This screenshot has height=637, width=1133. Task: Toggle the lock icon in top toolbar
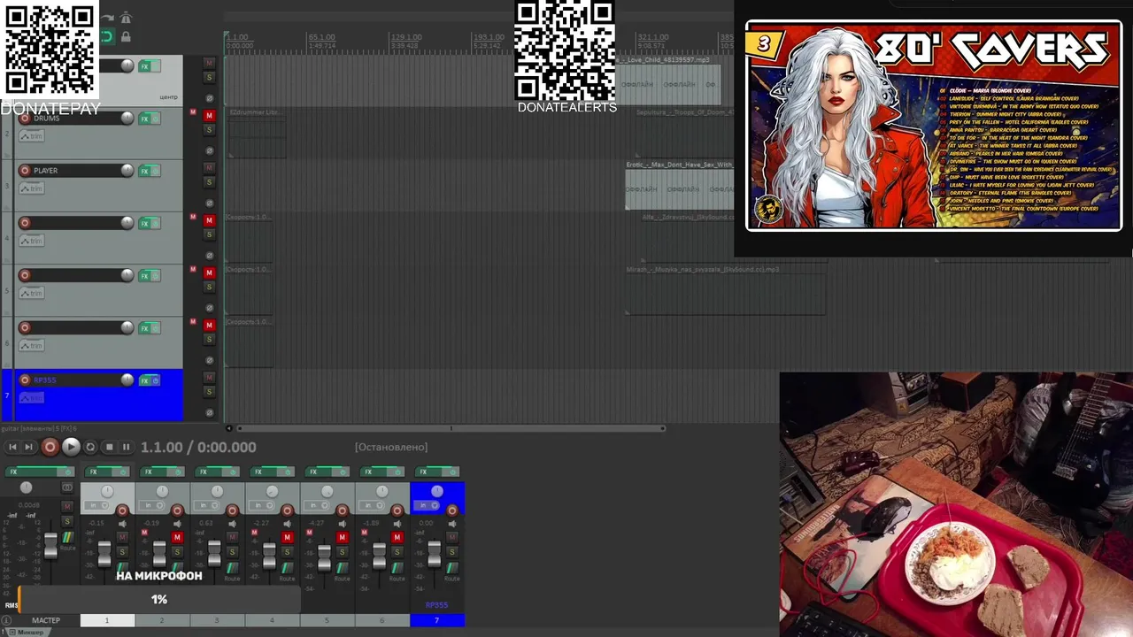pos(126,36)
